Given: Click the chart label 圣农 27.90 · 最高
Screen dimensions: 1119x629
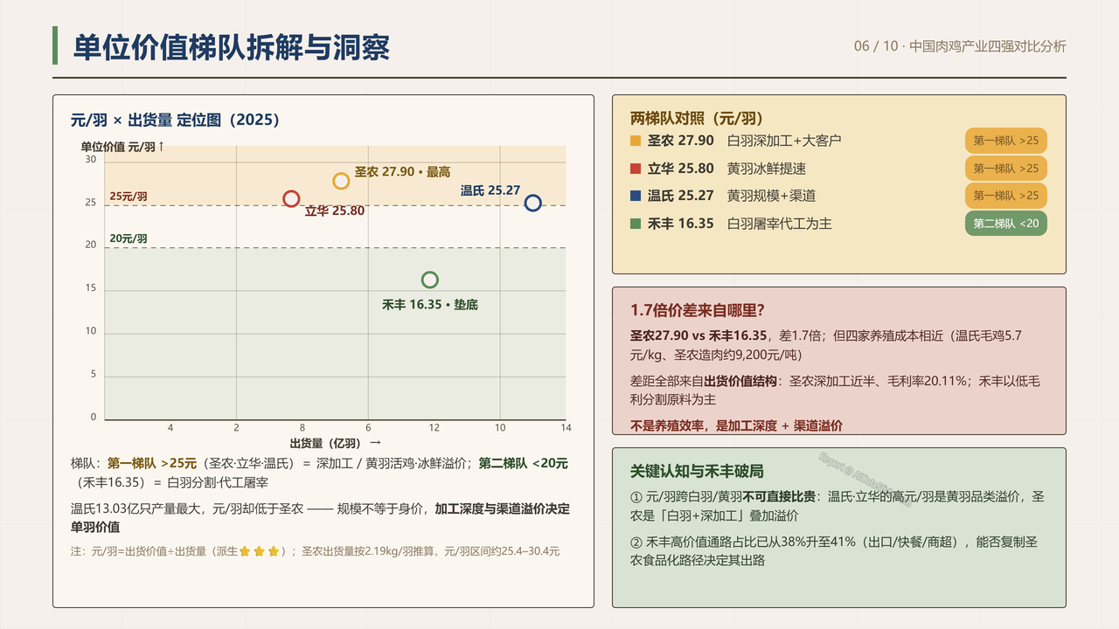Looking at the screenshot, I should [402, 172].
